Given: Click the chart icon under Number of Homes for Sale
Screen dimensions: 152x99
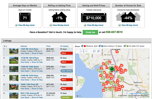Looking at the screenshot, I should click(x=119, y=25).
